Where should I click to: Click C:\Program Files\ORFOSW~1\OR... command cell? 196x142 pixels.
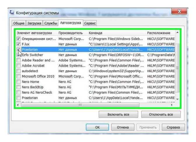point(116,55)
